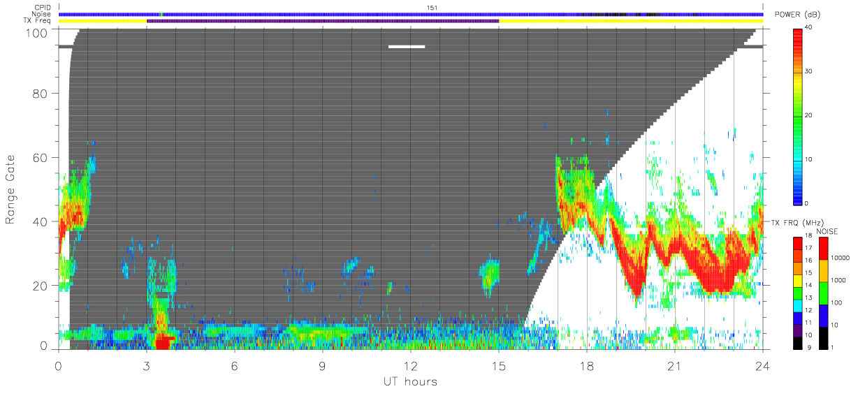Click the NOISE color scale bar
The height and width of the screenshot is (396, 858).
pyautogui.click(x=824, y=292)
